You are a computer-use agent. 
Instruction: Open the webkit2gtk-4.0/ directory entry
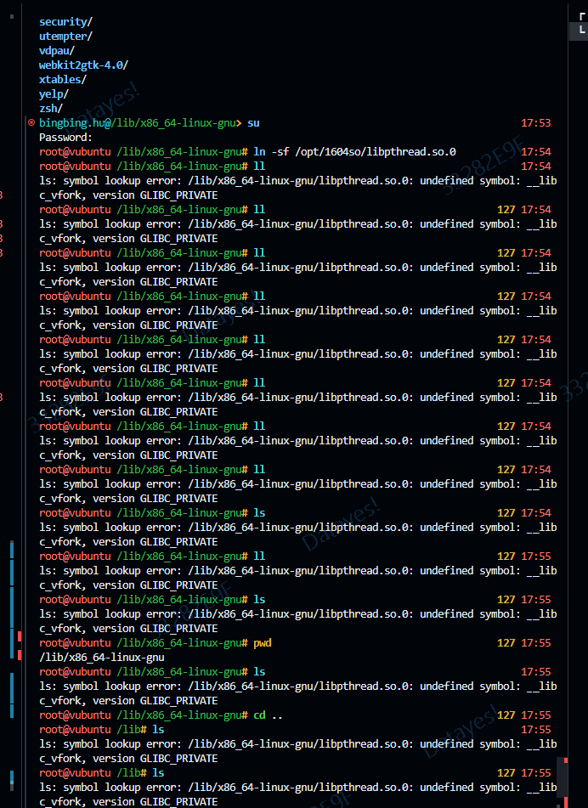point(83,65)
